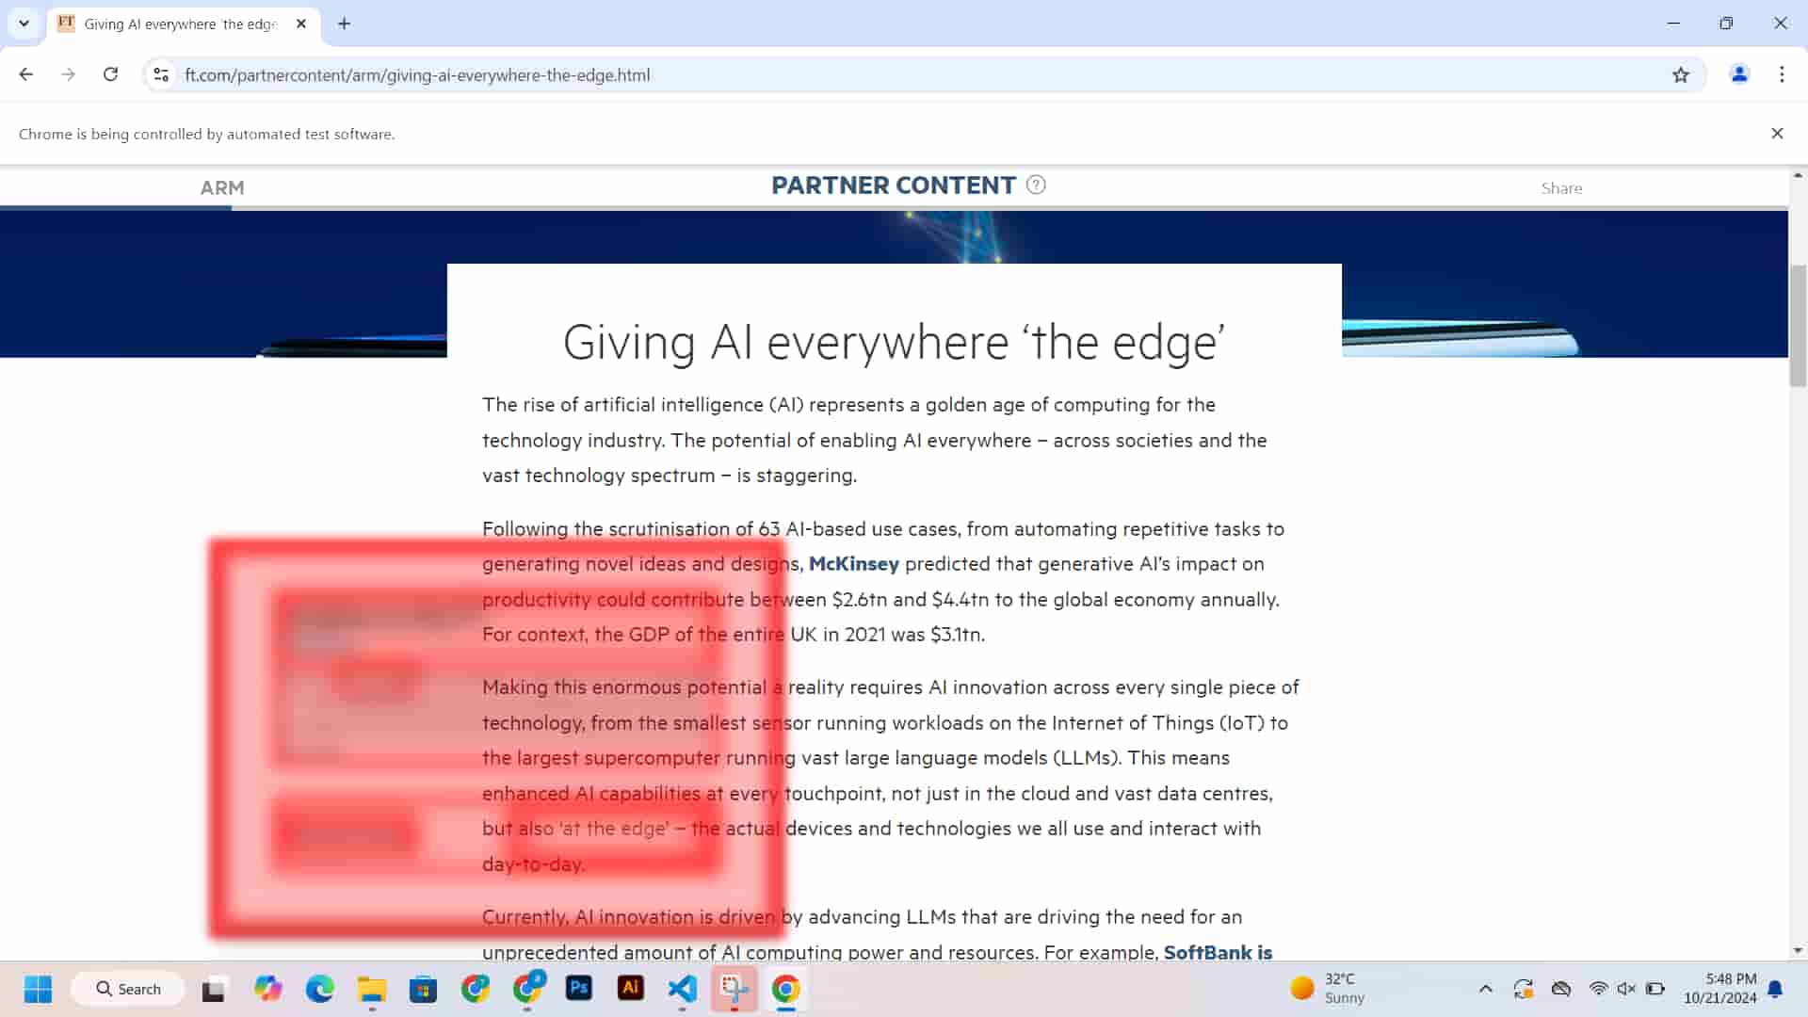
Task: View site information icon in address bar
Action: (161, 74)
